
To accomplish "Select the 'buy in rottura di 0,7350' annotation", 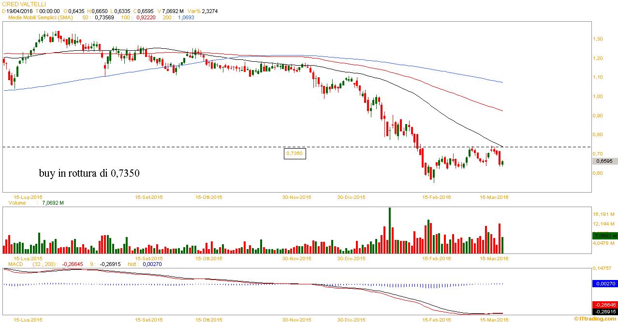I will 89,173.
